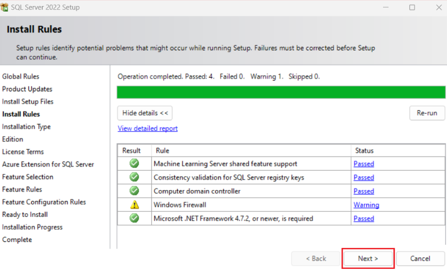Click the Result column header
The image size is (447, 271).
[x=134, y=151]
